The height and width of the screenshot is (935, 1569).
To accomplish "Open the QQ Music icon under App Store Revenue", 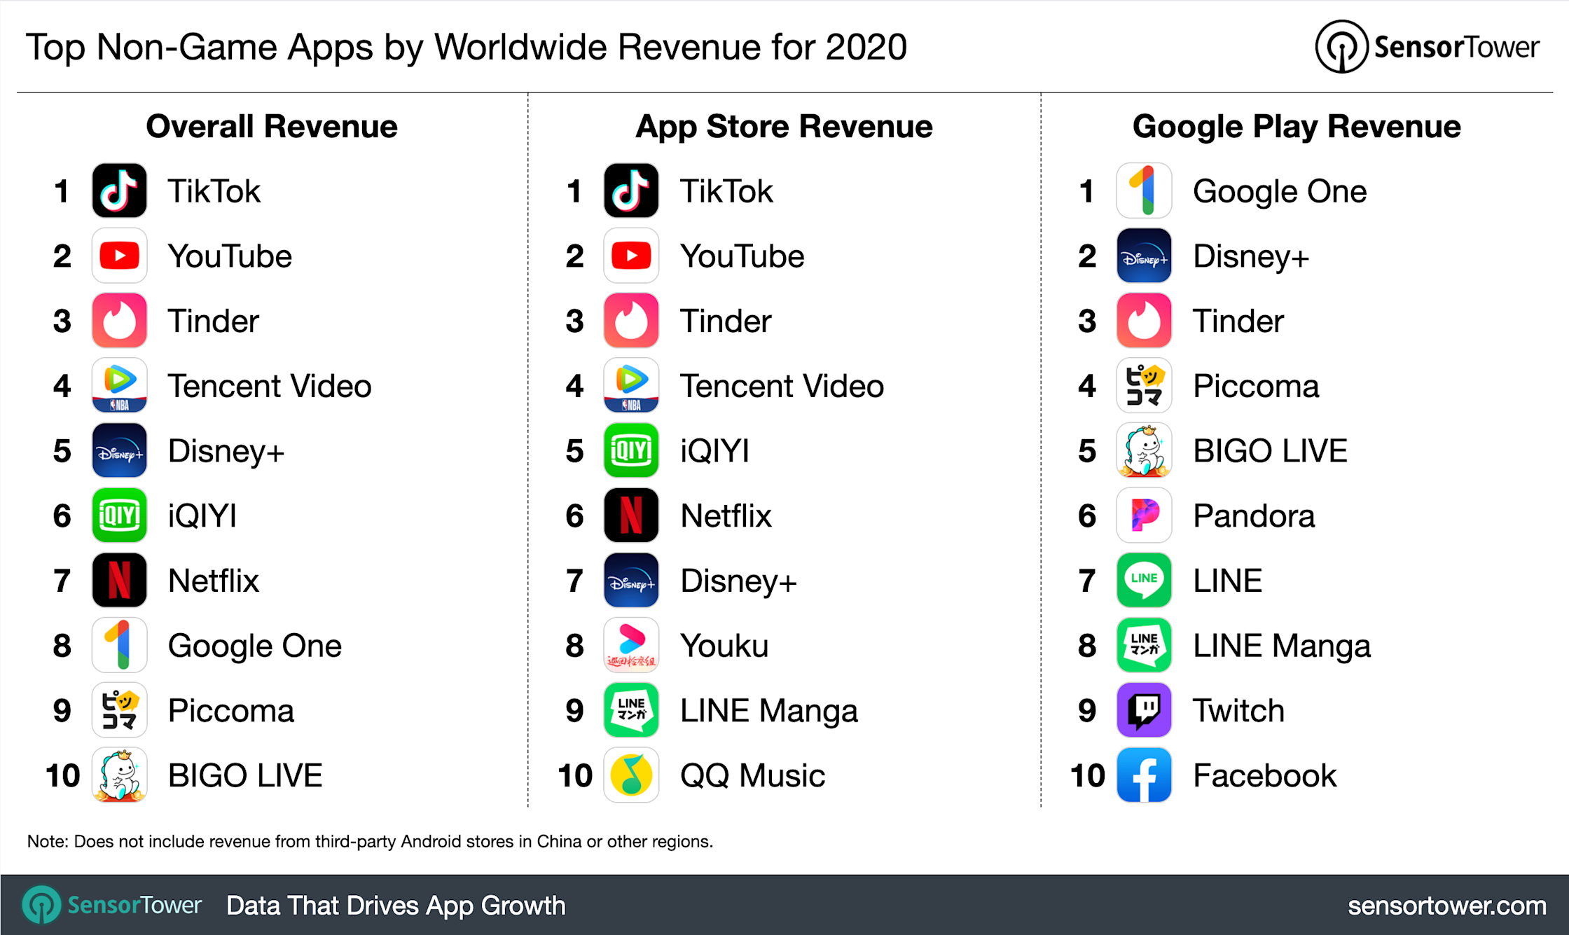I will [630, 775].
